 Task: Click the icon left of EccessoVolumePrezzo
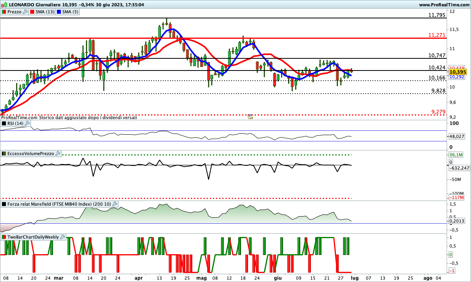4,154
